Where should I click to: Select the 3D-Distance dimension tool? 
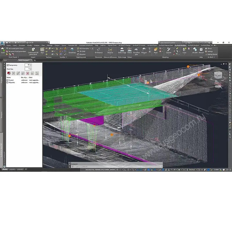point(98,51)
